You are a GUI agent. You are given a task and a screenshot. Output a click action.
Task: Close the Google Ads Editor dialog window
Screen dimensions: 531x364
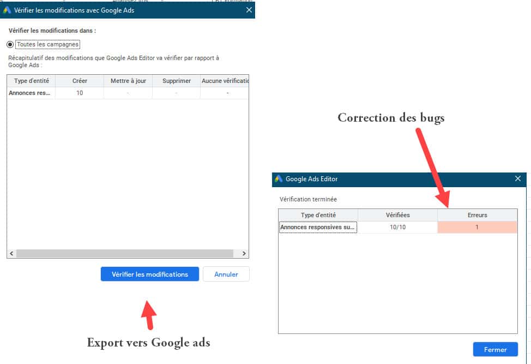[518, 178]
